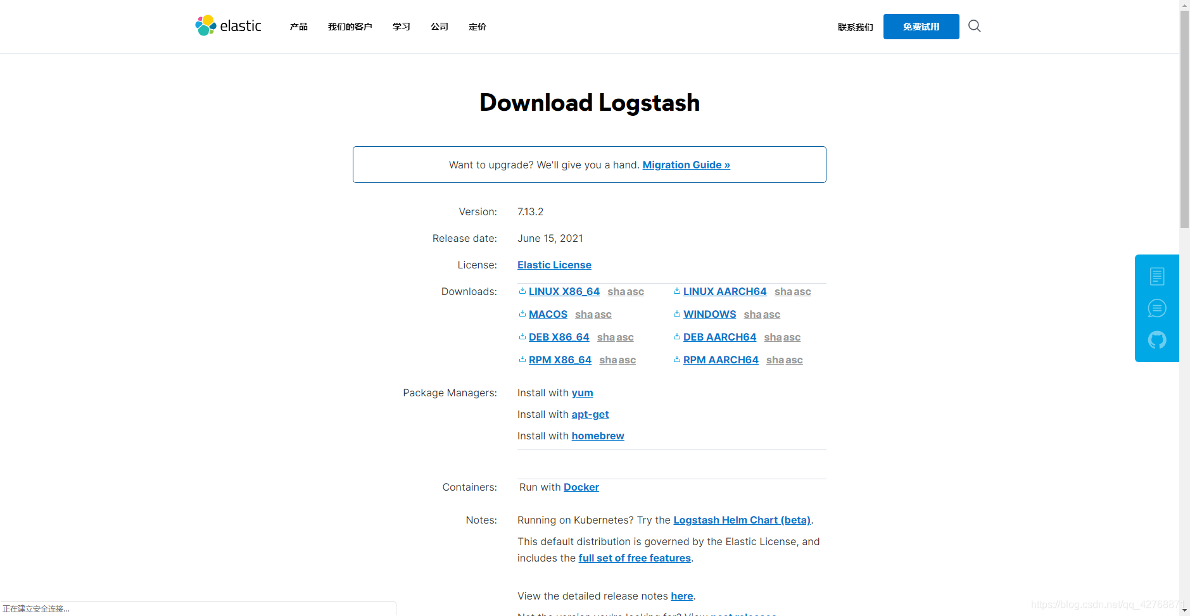Image resolution: width=1190 pixels, height=616 pixels.
Task: Open the apt-get install link
Action: point(590,414)
